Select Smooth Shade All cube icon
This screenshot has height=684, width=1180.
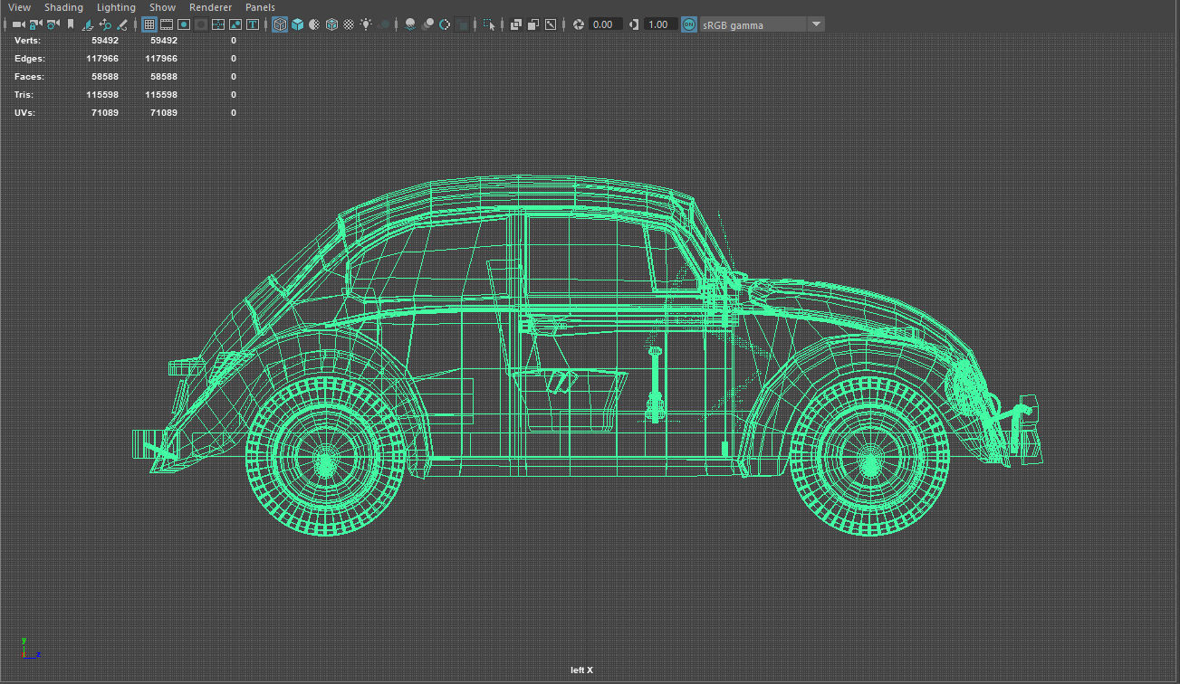coord(297,24)
